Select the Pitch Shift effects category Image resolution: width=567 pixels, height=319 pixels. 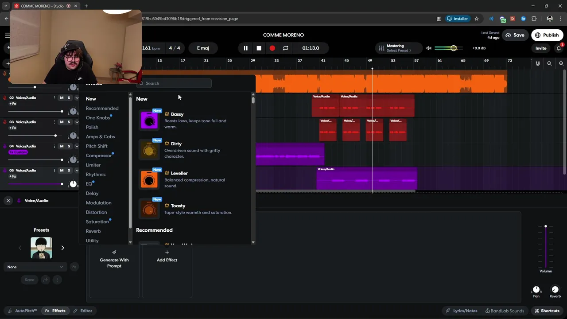click(97, 146)
